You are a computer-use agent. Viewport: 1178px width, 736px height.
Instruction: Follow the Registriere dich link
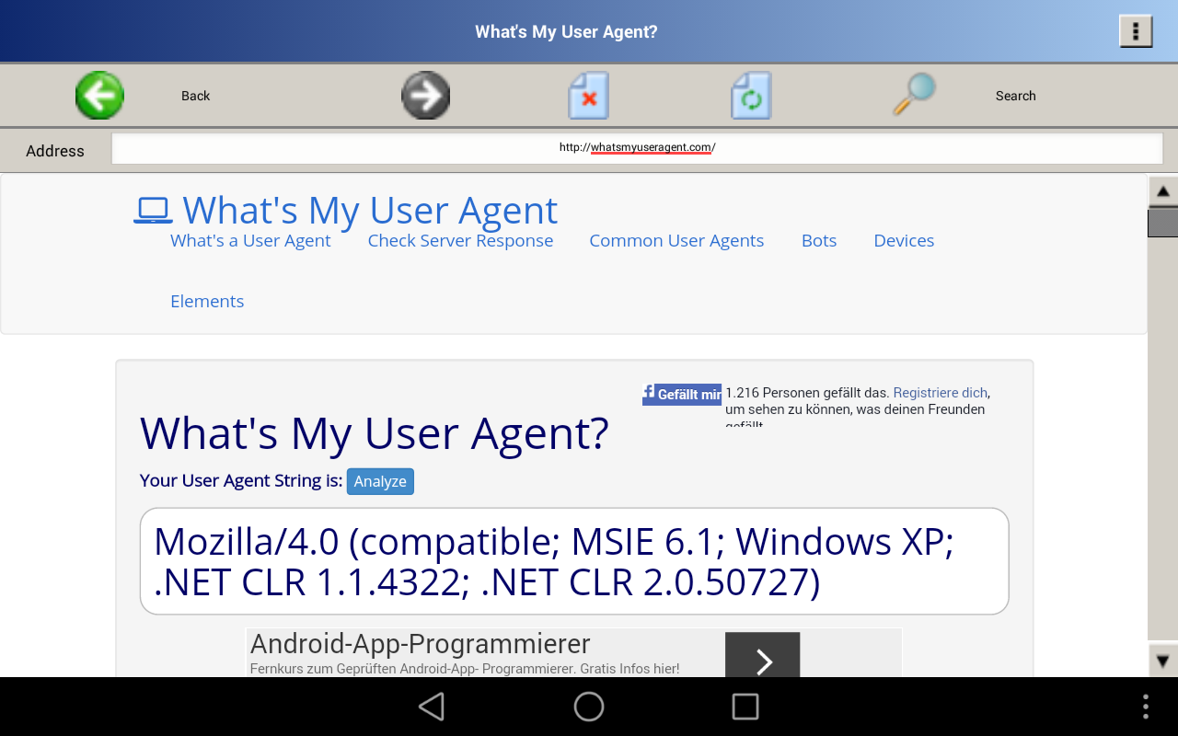tap(940, 393)
